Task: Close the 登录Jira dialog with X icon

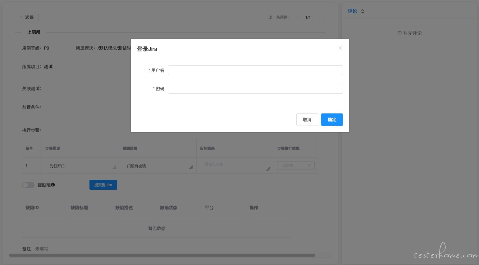Action: 340,48
